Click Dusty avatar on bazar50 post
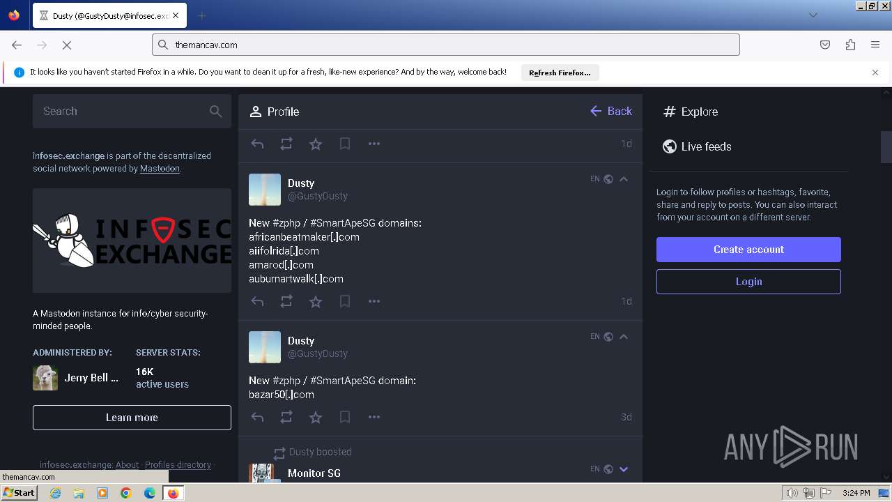The height and width of the screenshot is (502, 892). (265, 347)
